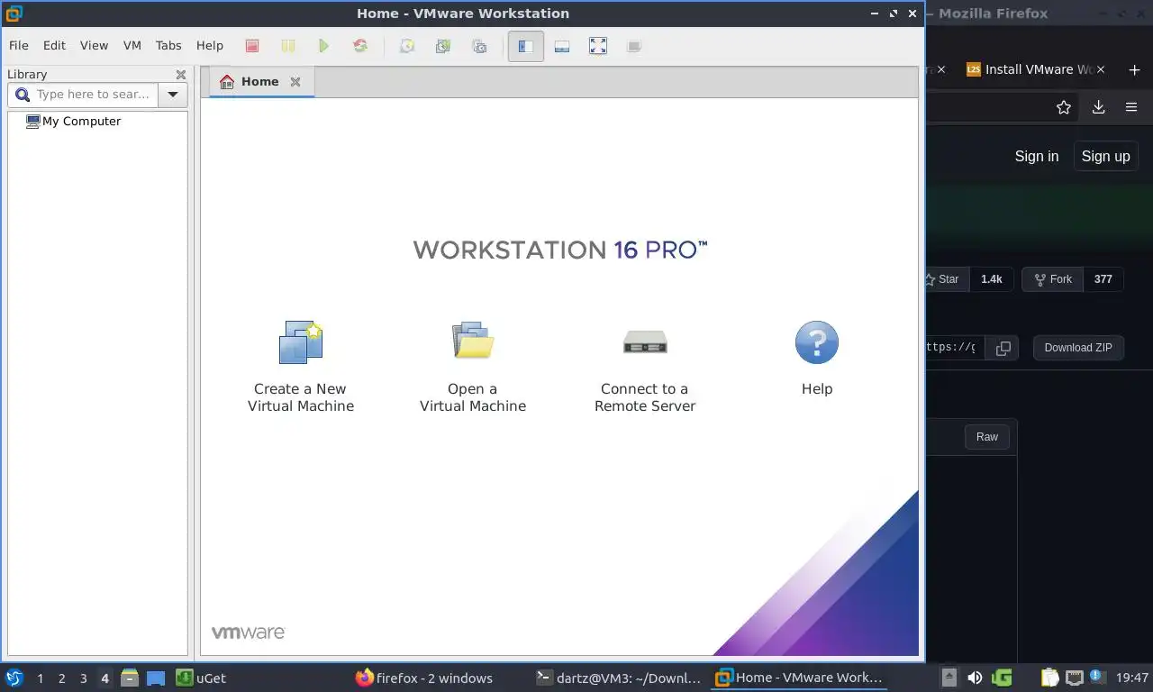1153x692 pixels.
Task: Close the Library panel
Action: pyautogui.click(x=181, y=75)
